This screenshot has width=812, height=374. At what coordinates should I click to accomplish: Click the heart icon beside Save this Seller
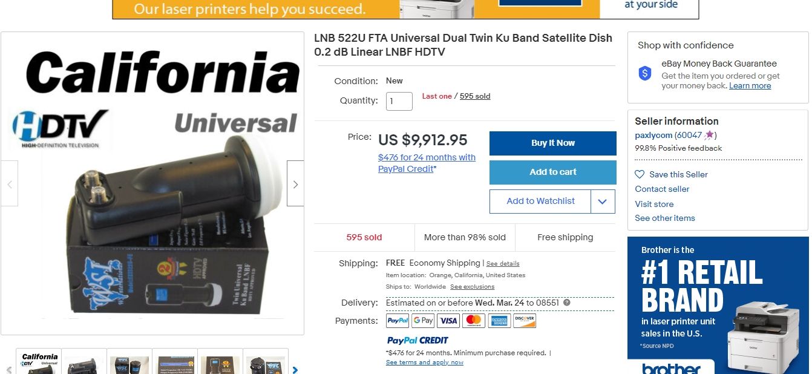pos(640,174)
